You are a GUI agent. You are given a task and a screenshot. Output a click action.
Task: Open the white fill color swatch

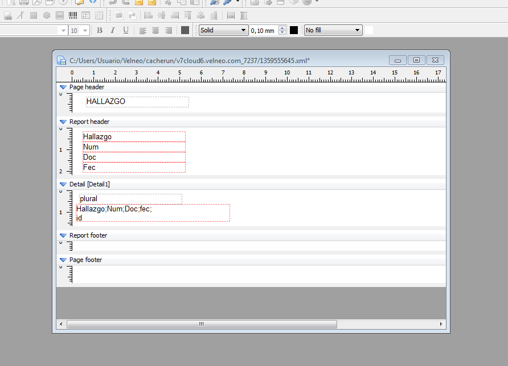pos(369,30)
